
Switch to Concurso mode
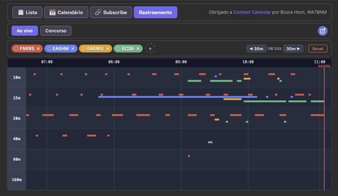click(x=56, y=31)
